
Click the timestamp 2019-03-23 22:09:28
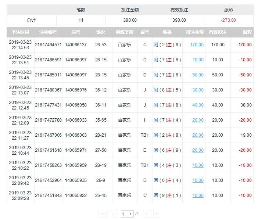click(20, 195)
